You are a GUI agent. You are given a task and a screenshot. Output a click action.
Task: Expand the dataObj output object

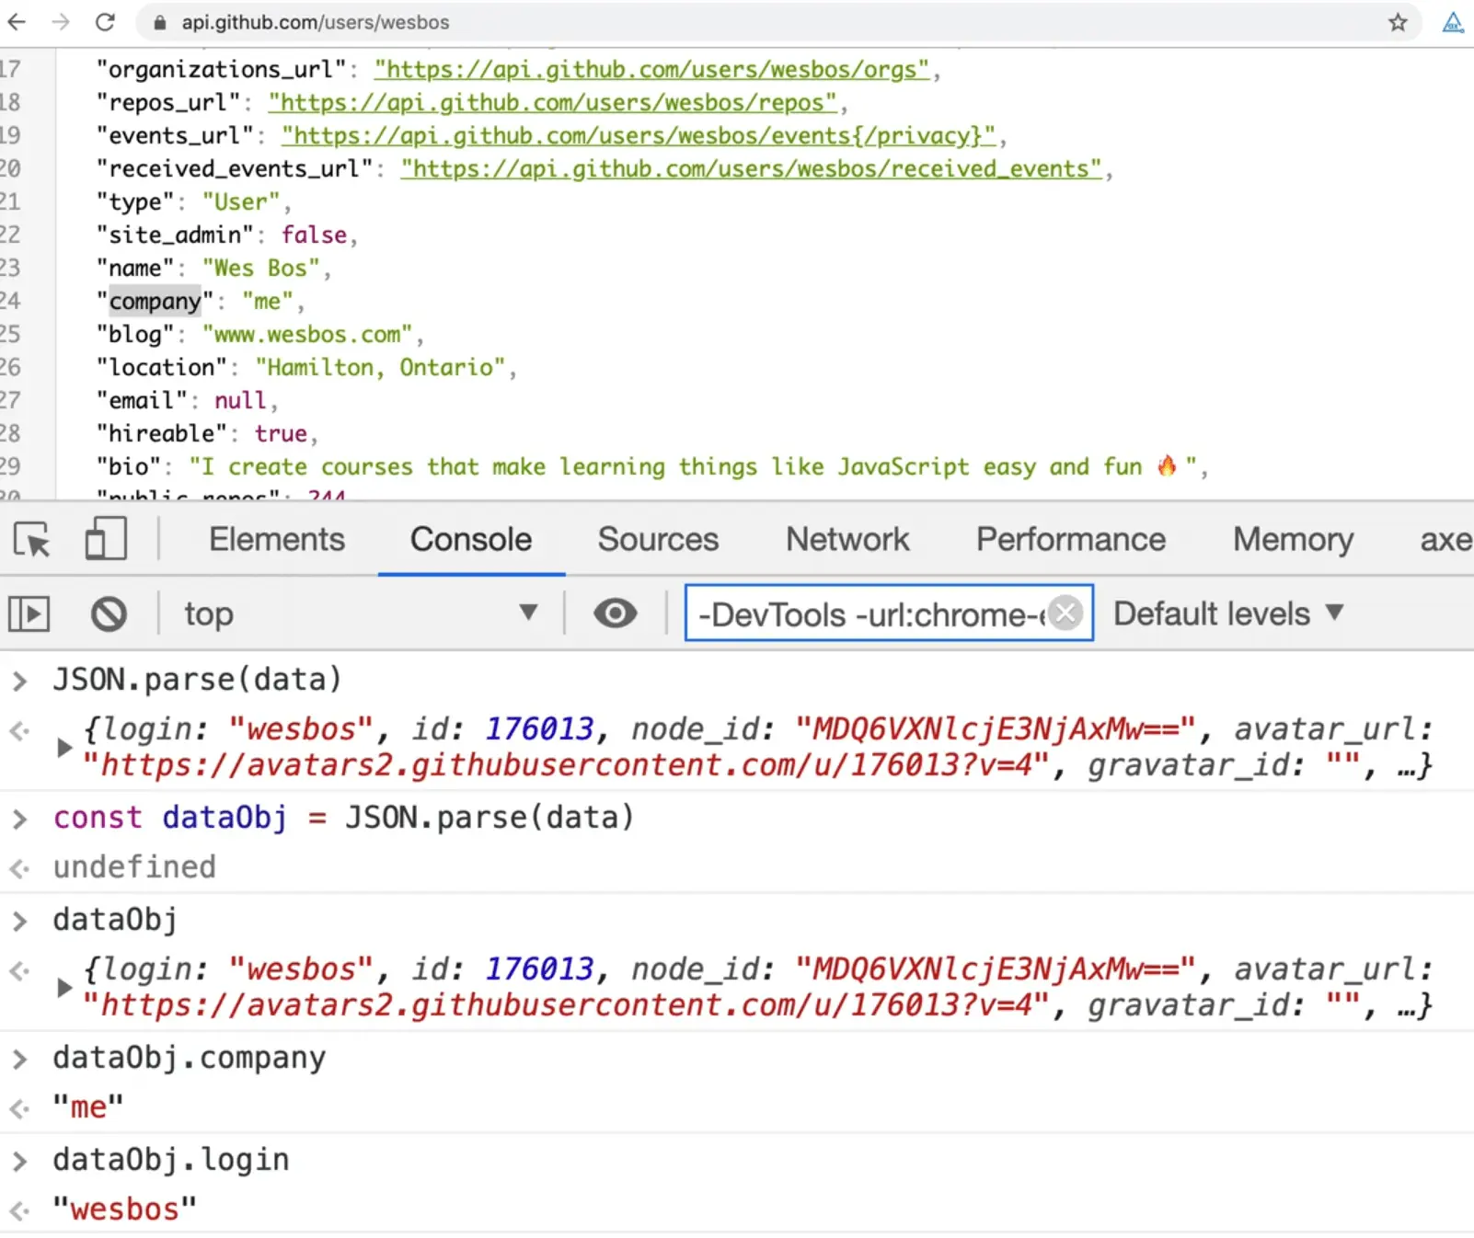(x=63, y=987)
